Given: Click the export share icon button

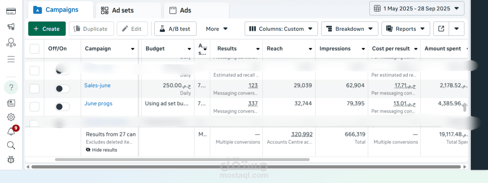Looking at the screenshot, I should pyautogui.click(x=441, y=29).
